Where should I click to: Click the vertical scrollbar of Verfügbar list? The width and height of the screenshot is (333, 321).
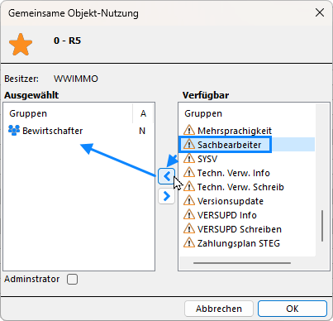(x=322, y=226)
